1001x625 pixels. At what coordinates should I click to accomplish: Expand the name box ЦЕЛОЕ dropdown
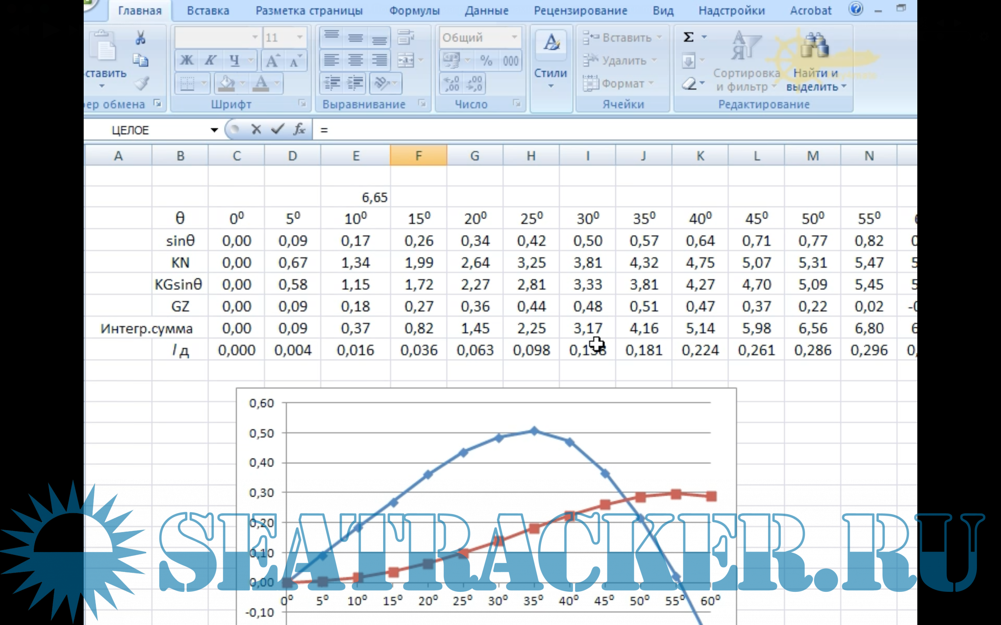(214, 130)
